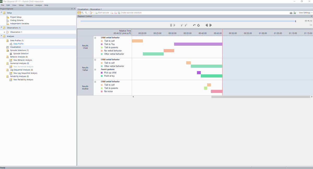This screenshot has height=169, width=313.
Task: Click the zoom out magnifier icon
Action: tap(86, 13)
